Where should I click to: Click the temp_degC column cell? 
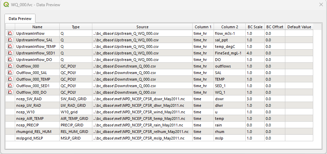pyautogui.click(x=229, y=47)
